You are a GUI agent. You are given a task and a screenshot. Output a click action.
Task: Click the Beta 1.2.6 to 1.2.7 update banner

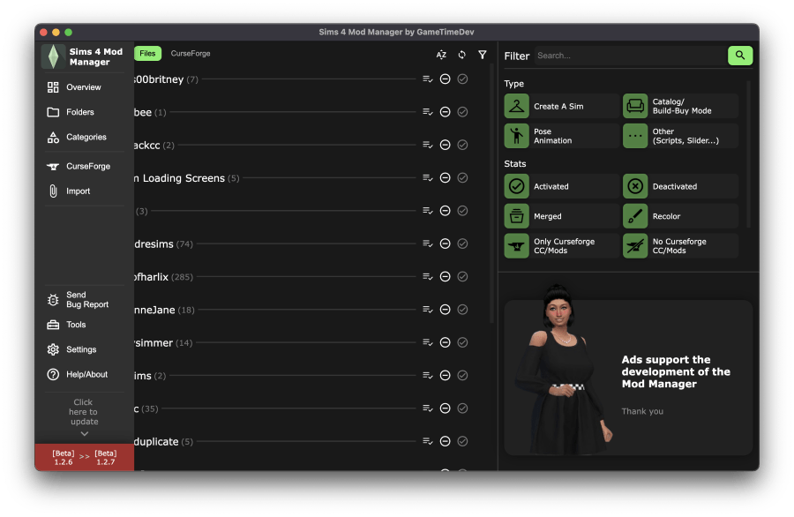pyautogui.click(x=85, y=458)
